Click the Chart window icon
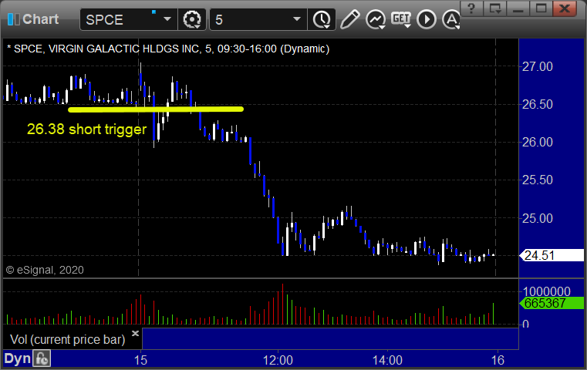 pyautogui.click(x=13, y=19)
